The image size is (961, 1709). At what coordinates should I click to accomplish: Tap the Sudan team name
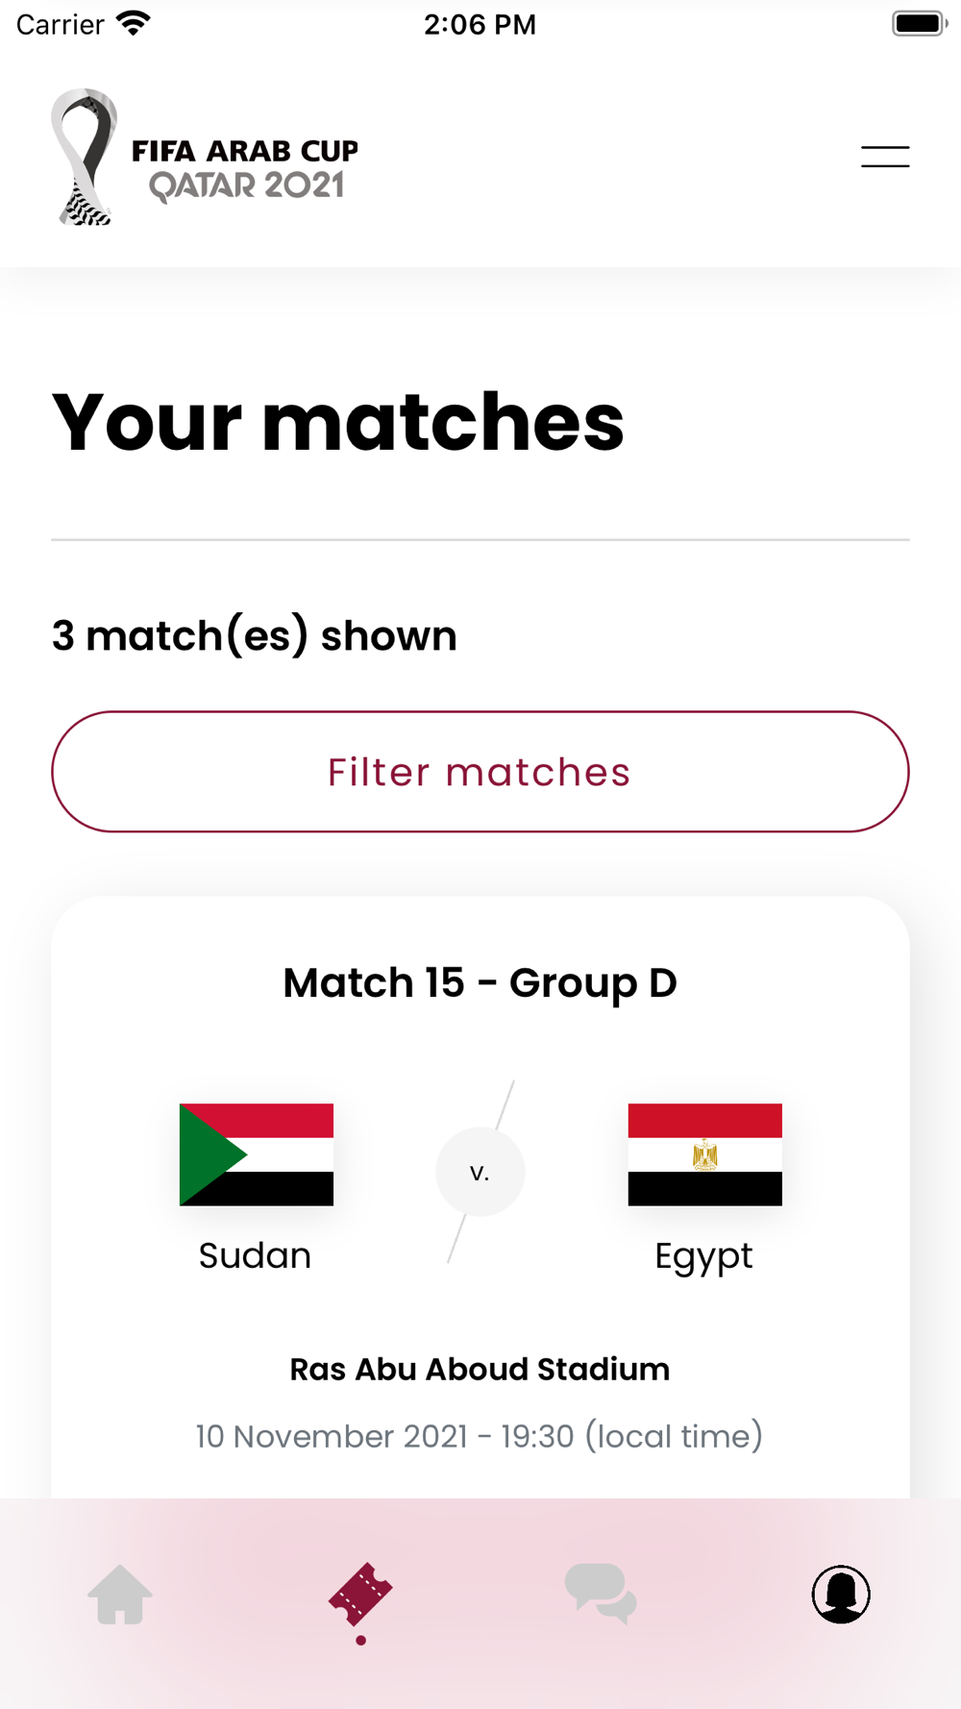click(x=256, y=1255)
